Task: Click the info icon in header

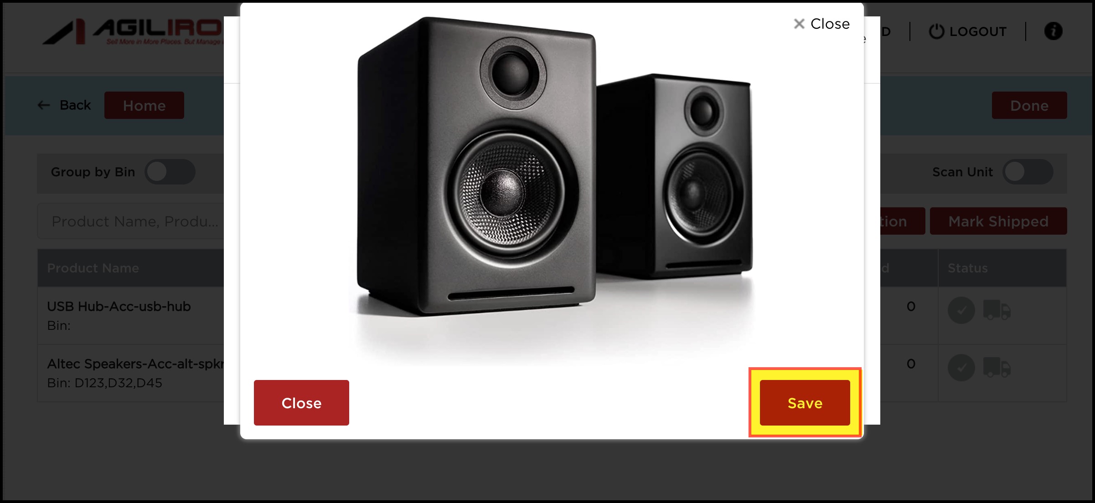Action: coord(1053,31)
